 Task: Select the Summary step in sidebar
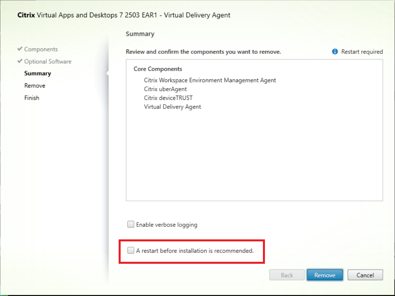pyautogui.click(x=37, y=74)
